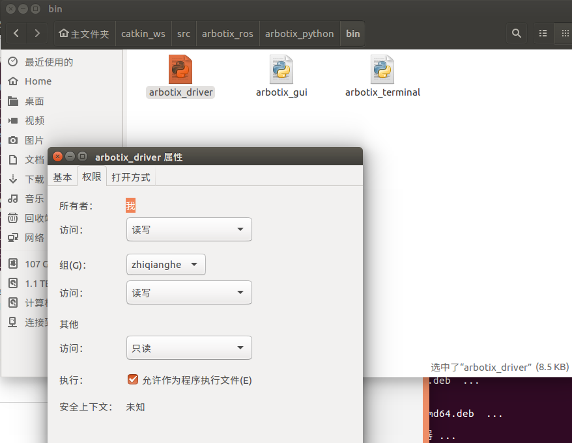Open the arbotix_gui Python script
This screenshot has height=443, width=572.
(281, 68)
